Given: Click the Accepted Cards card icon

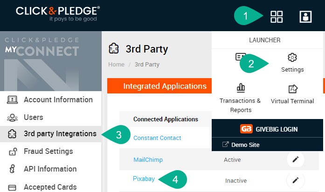Looking at the screenshot, I should 12,187.
